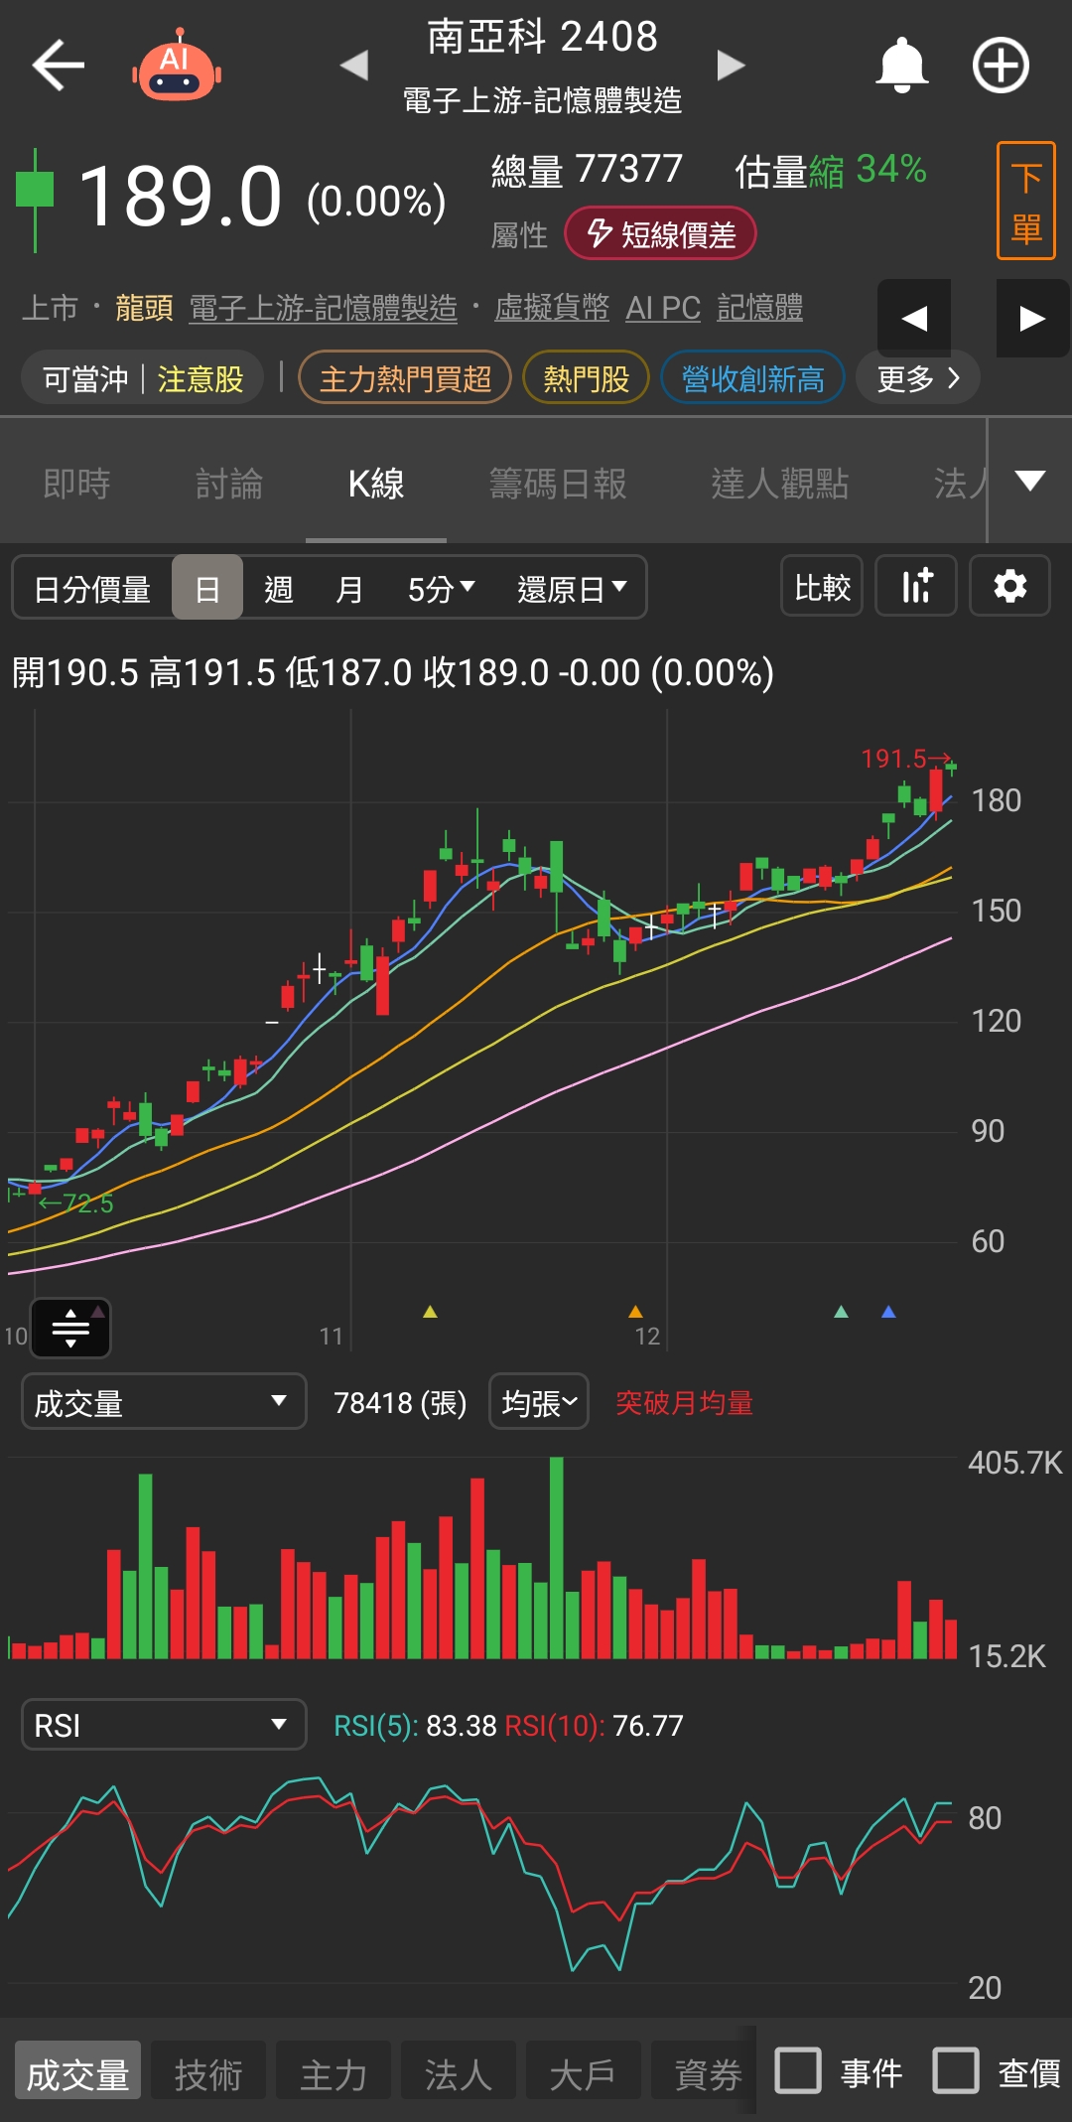Select the 日 daily period toggle
Image resolution: width=1072 pixels, height=2122 pixels.
click(207, 588)
